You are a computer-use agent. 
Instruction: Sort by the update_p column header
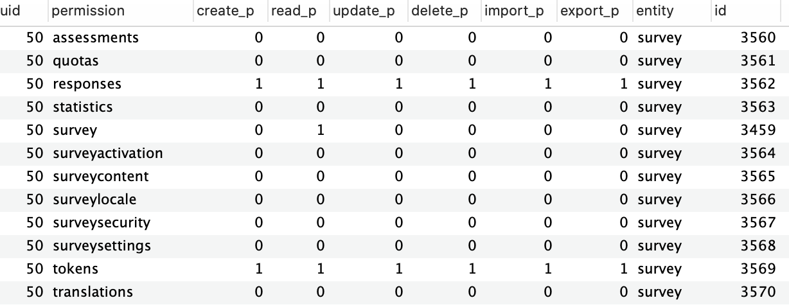pyautogui.click(x=364, y=11)
